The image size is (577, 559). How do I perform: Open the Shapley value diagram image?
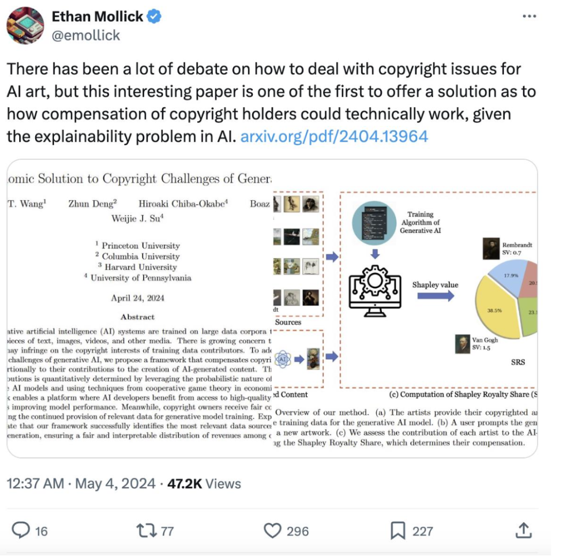(405, 308)
